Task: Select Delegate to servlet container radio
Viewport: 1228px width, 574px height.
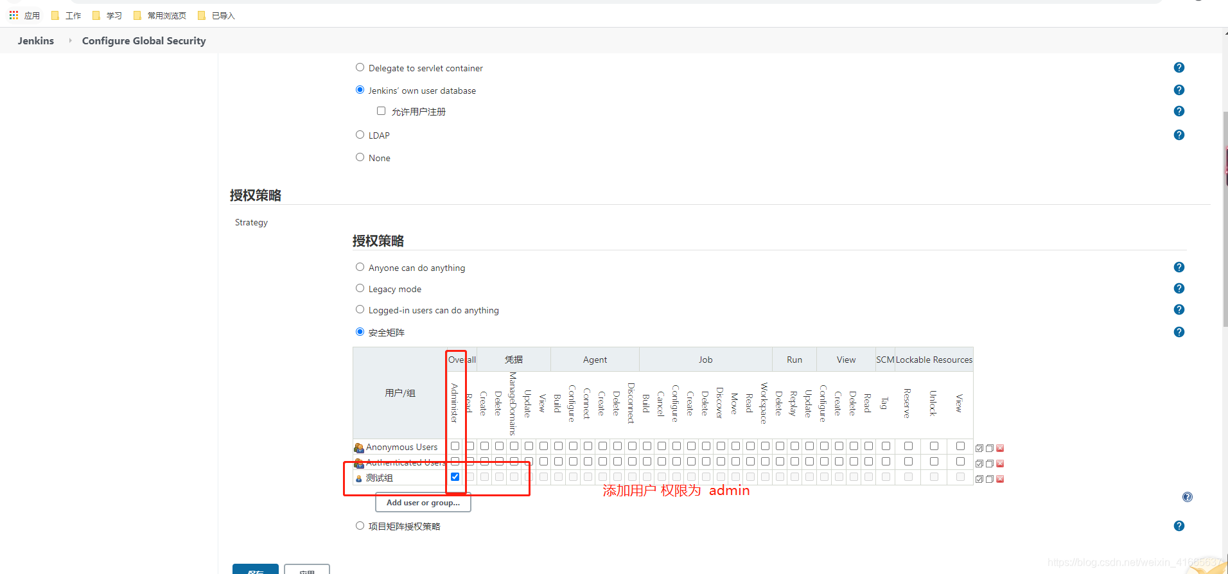Action: pos(360,67)
